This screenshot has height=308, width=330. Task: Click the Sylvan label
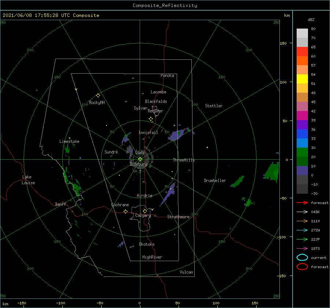[x=140, y=108]
